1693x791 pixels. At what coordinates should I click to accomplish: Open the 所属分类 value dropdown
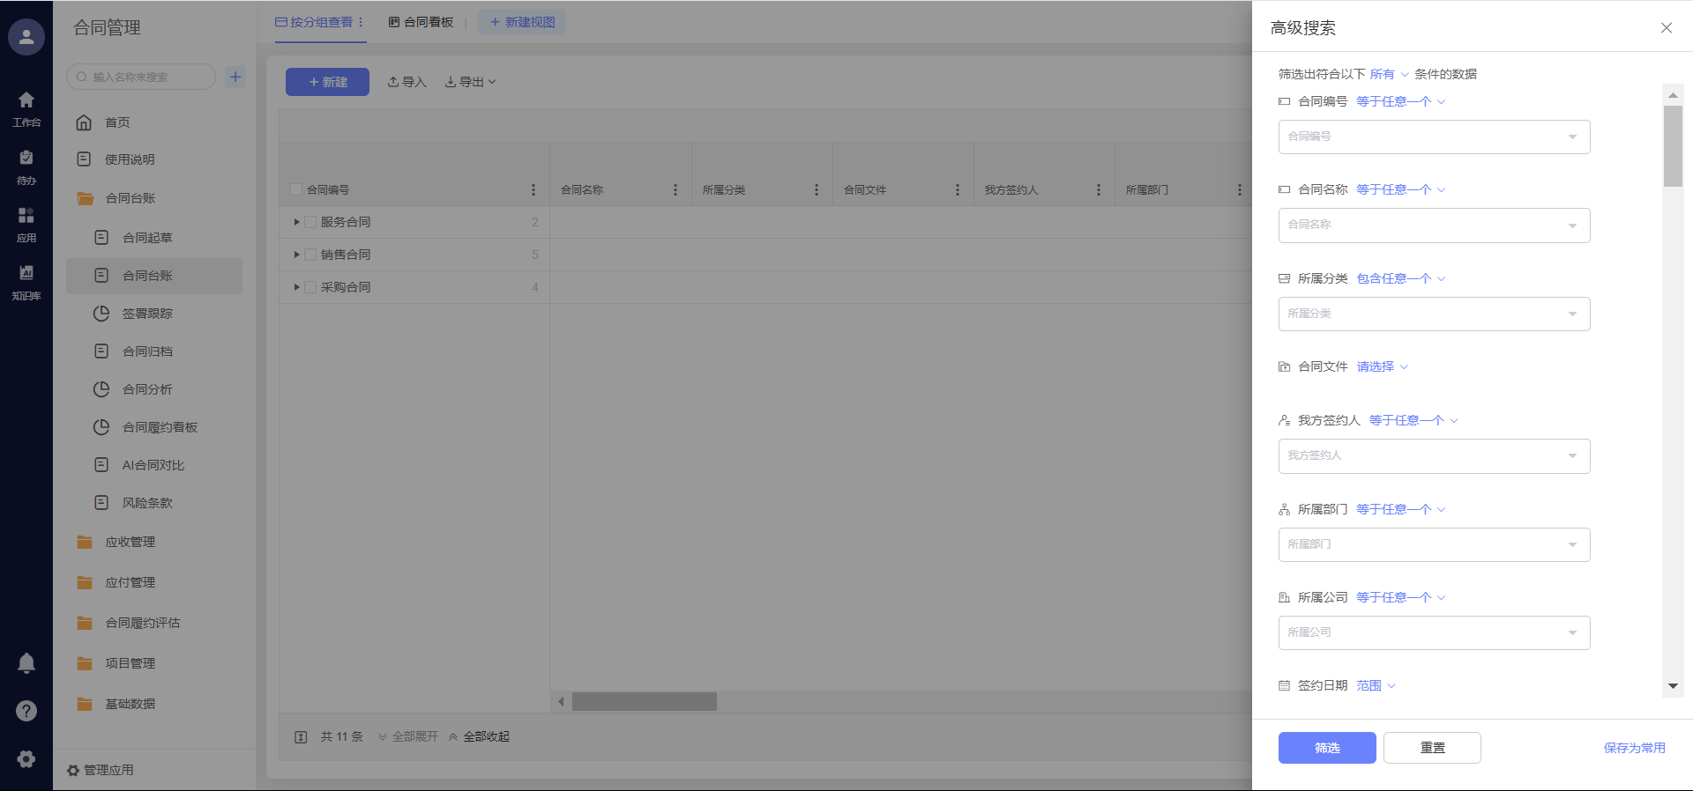tap(1434, 314)
